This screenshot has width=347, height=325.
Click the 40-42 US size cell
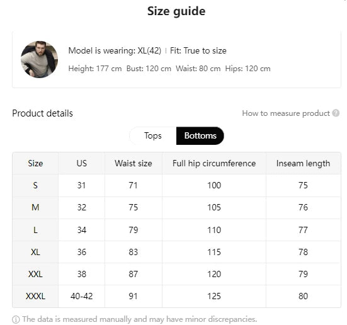coord(81,296)
